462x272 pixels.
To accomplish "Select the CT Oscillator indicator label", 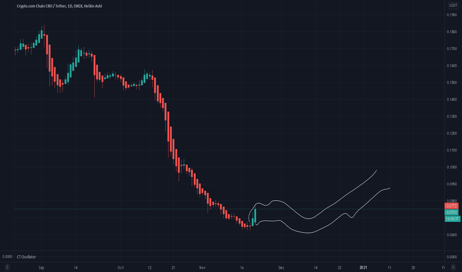I will (26, 257).
